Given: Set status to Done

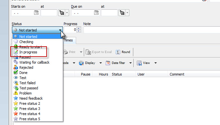Looking at the screenshot, I should click(38, 73).
